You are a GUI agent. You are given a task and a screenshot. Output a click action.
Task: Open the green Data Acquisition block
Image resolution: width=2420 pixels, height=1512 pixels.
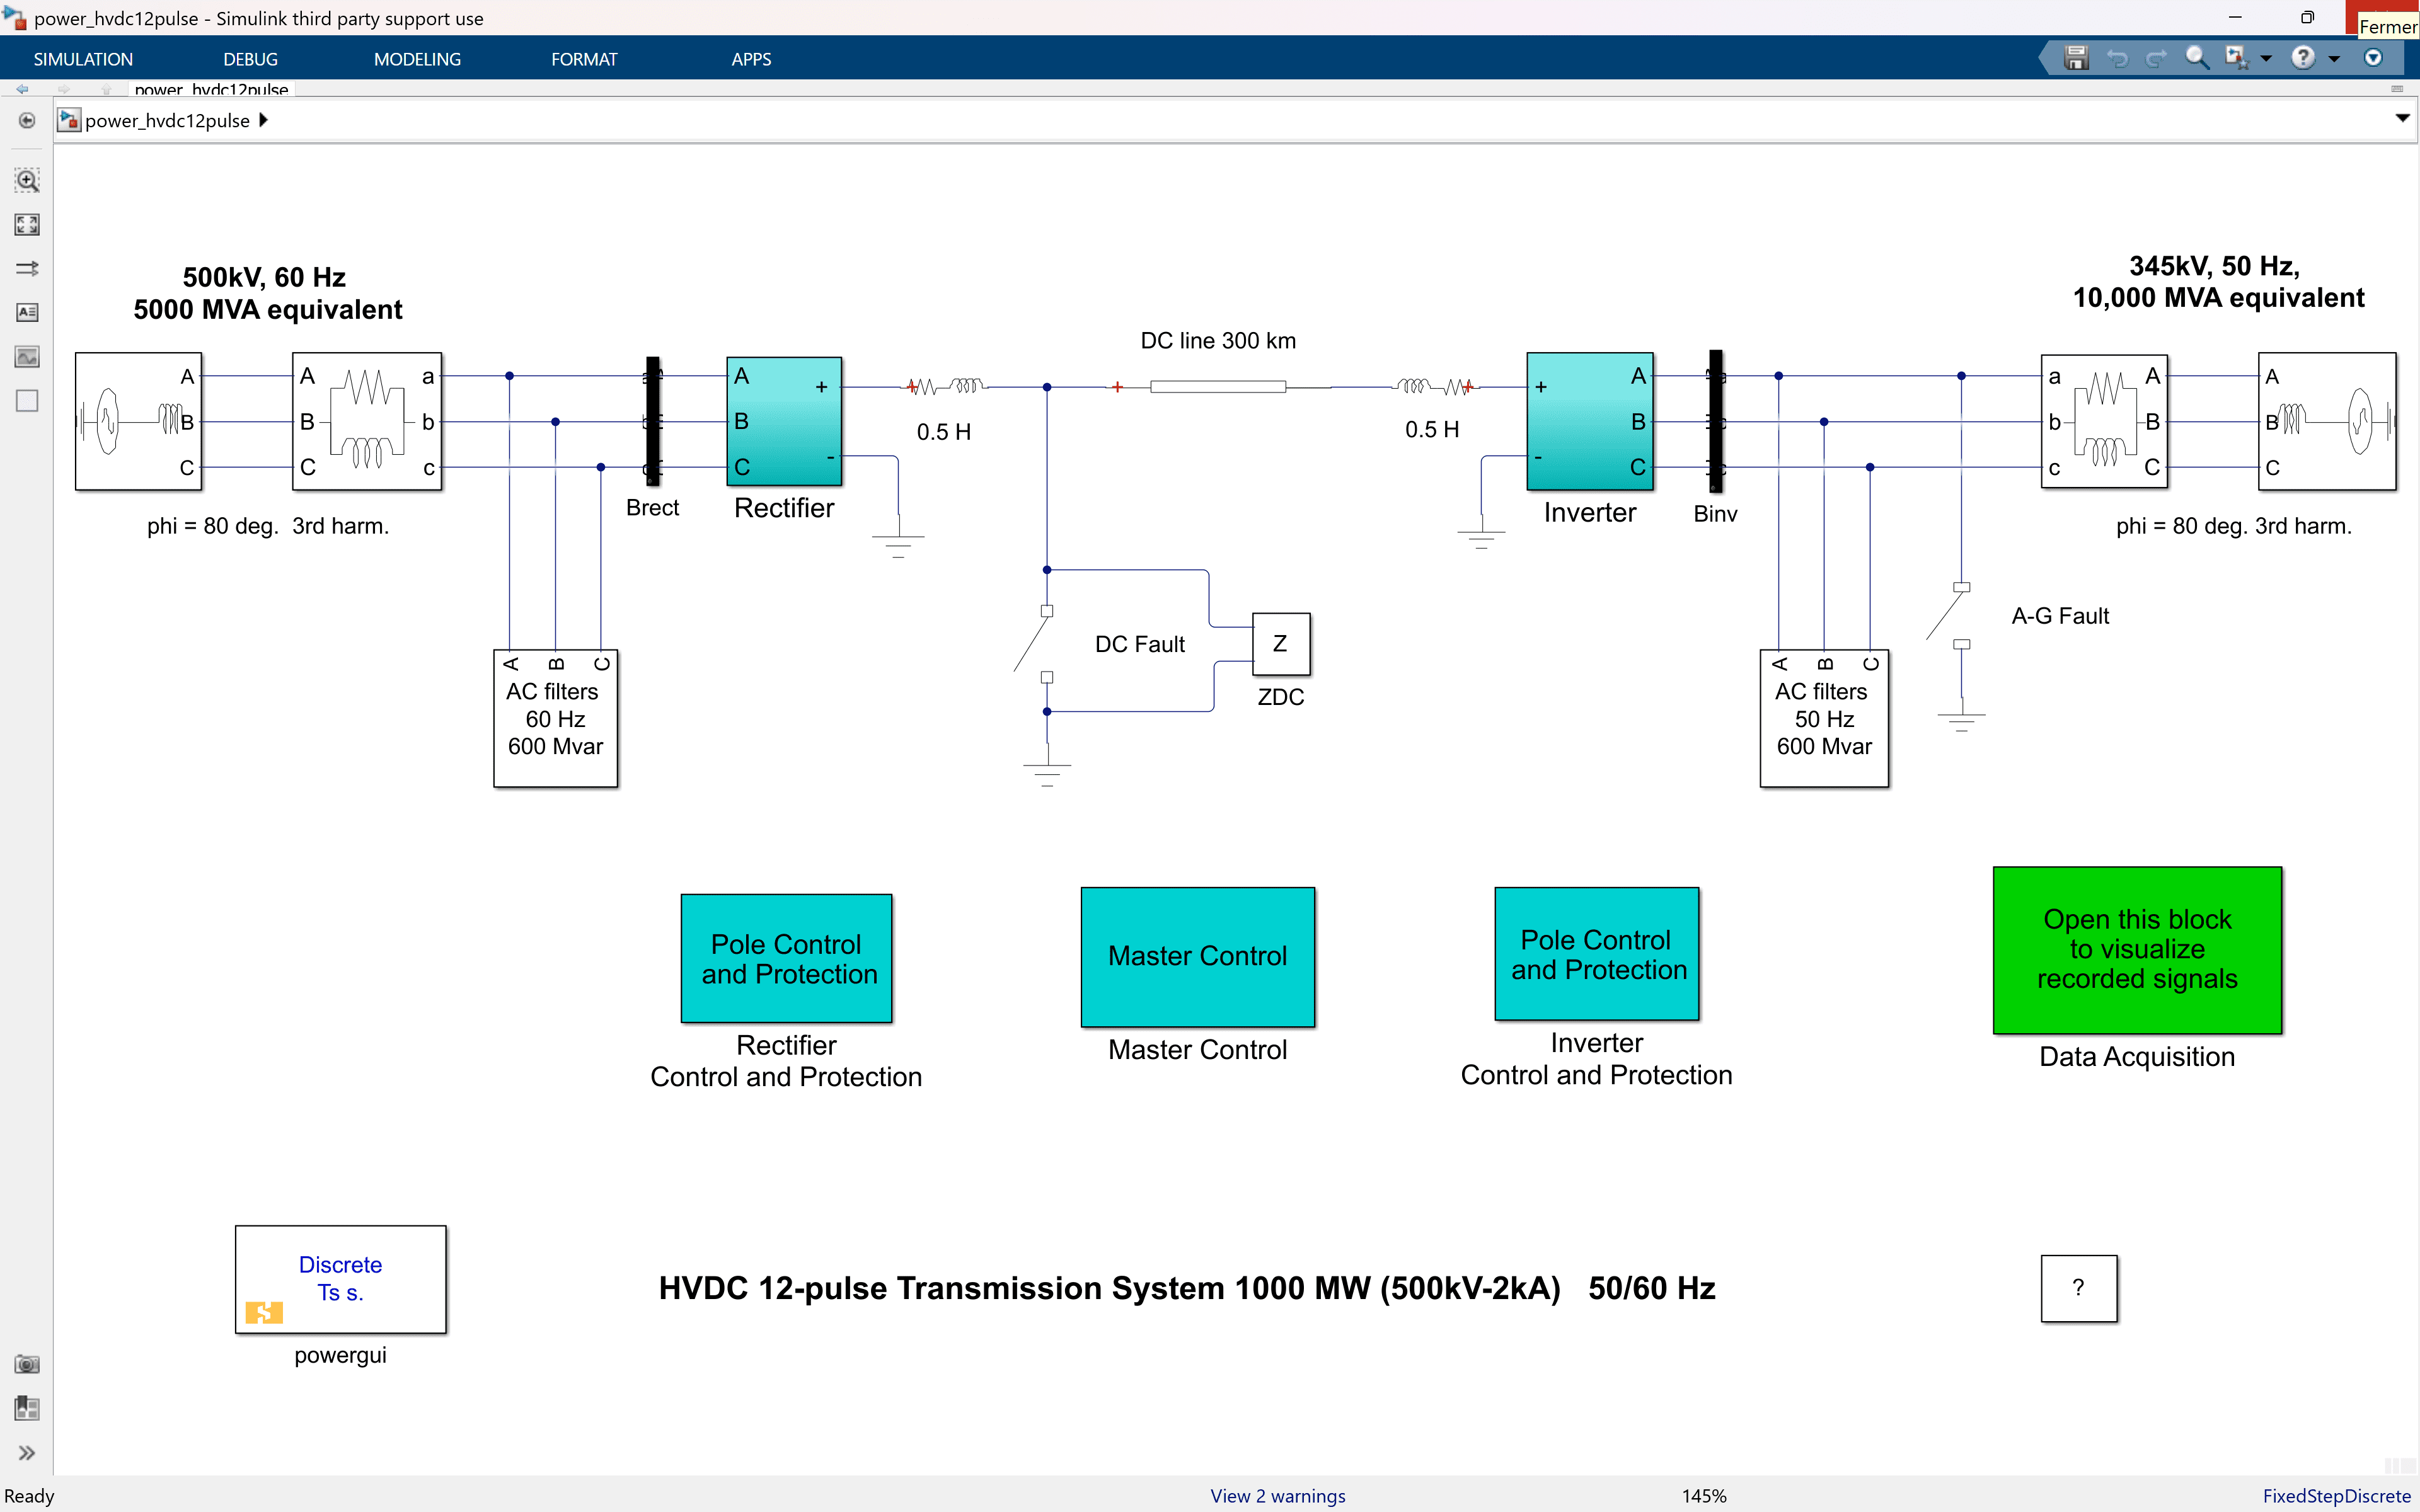[x=2136, y=949]
